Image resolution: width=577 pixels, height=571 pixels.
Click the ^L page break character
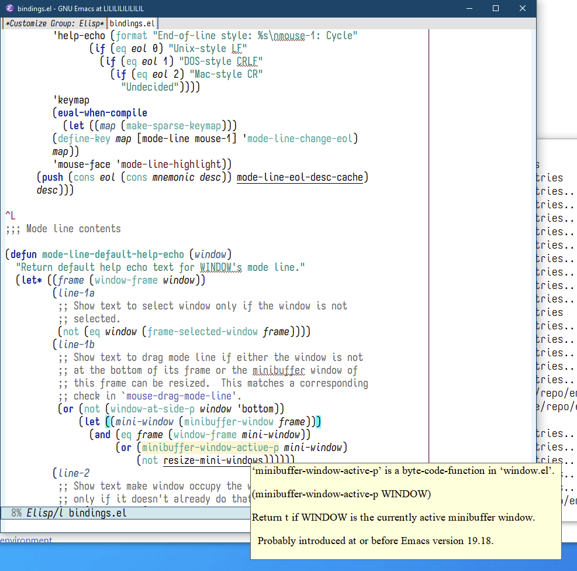coord(11,216)
